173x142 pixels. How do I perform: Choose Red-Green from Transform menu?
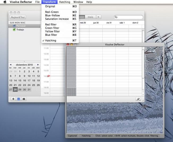click(52, 12)
